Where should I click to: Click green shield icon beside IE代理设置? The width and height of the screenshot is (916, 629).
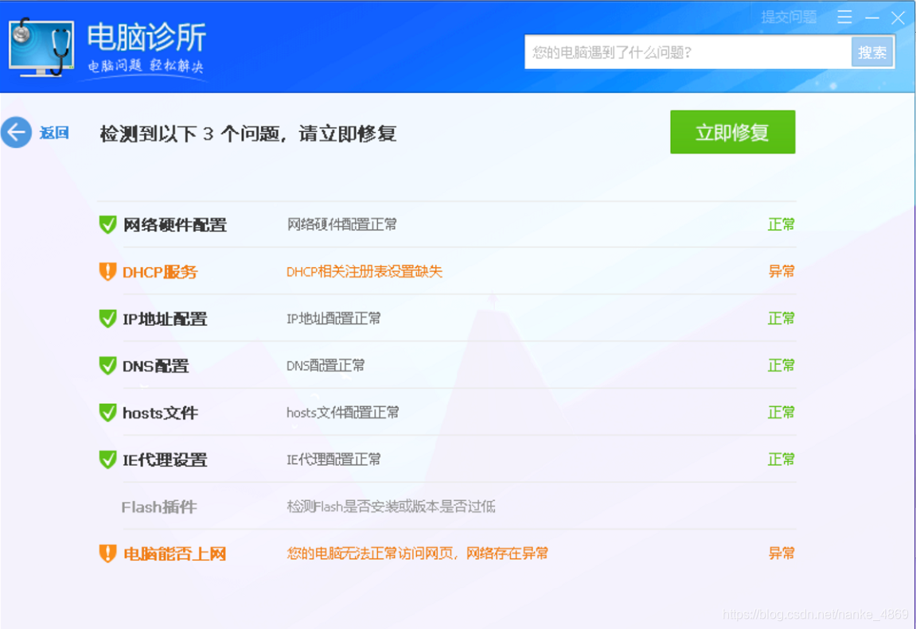(107, 460)
